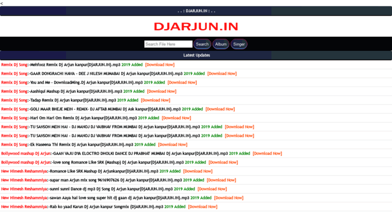
Task: Open first New Himesh Reshammiya category link
Action: (x=24, y=171)
